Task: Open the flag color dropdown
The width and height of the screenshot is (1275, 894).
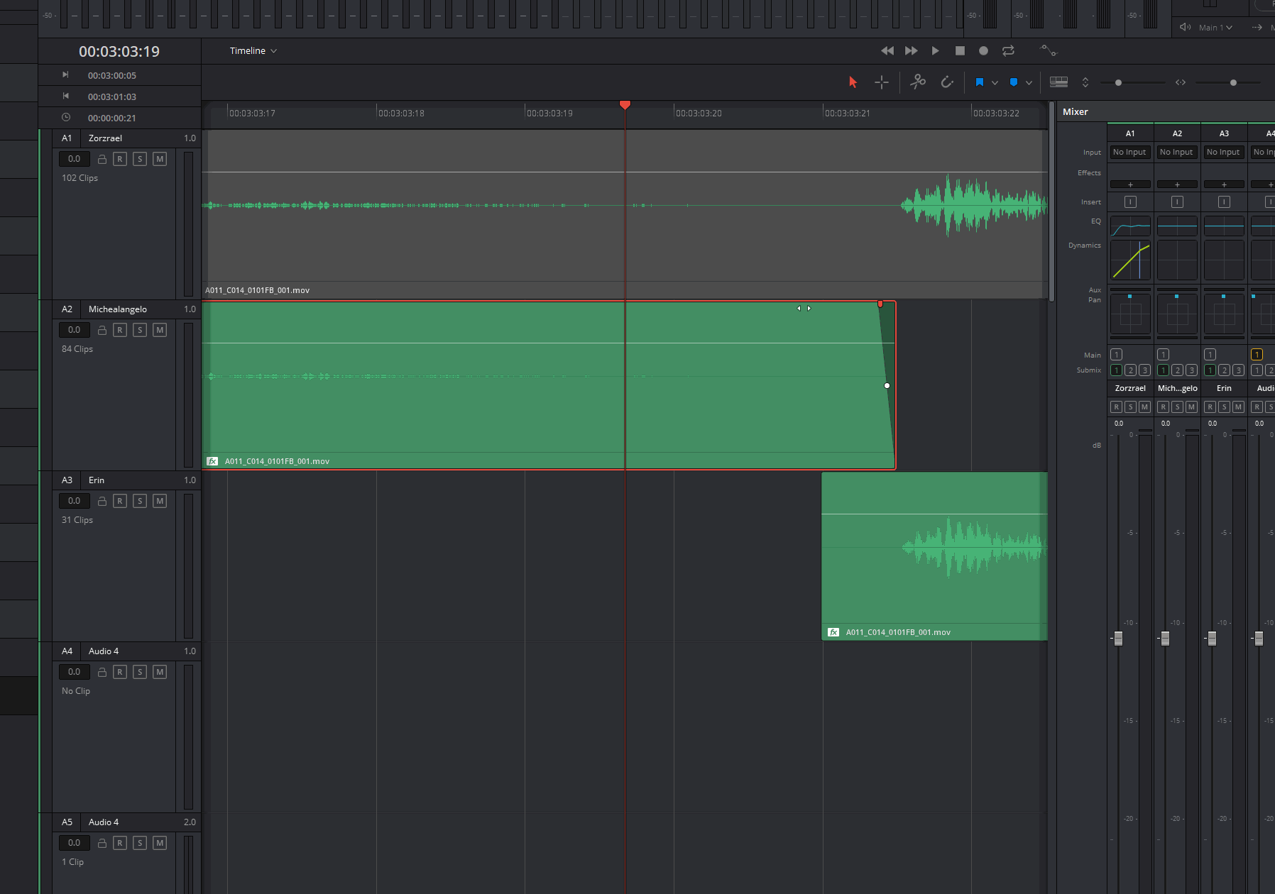Action: coord(995,83)
